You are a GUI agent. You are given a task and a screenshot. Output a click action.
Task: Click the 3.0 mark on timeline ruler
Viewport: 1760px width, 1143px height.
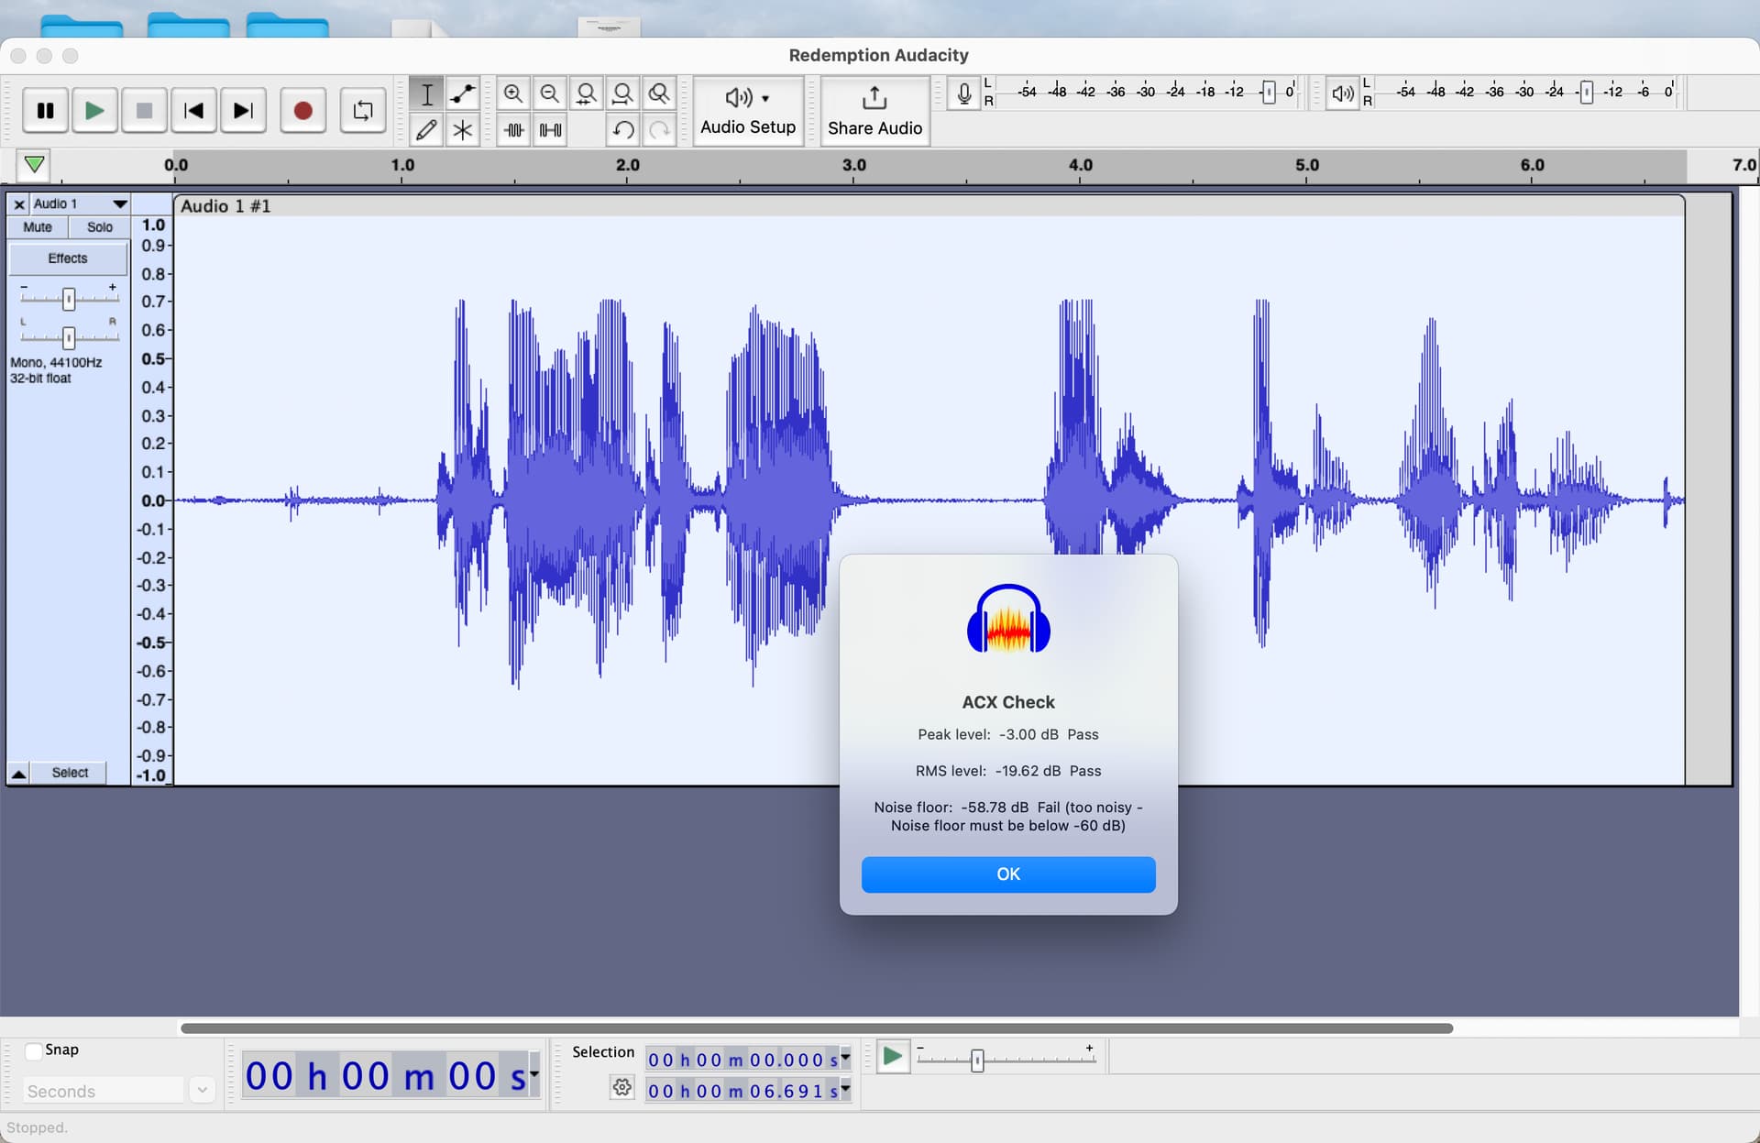pyautogui.click(x=853, y=166)
